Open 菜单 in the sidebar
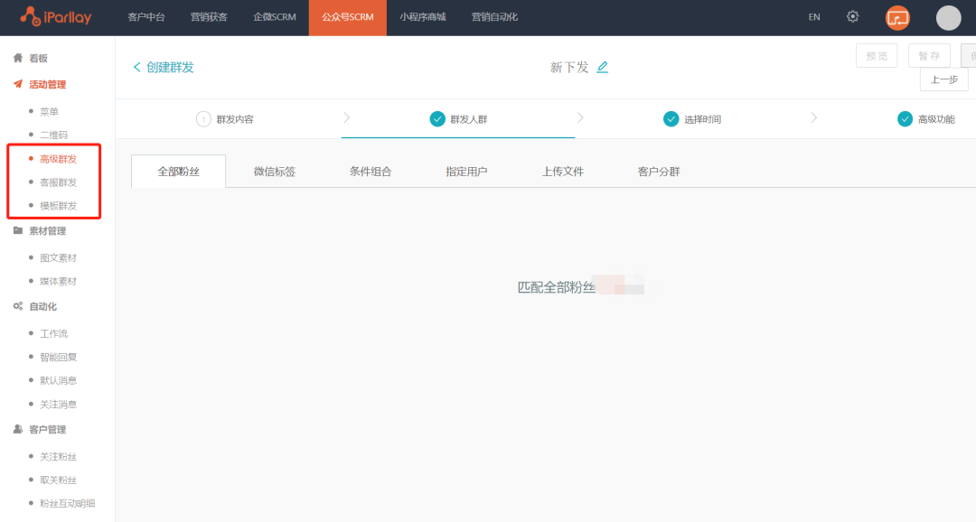Screen dimensions: 976x522 49,112
